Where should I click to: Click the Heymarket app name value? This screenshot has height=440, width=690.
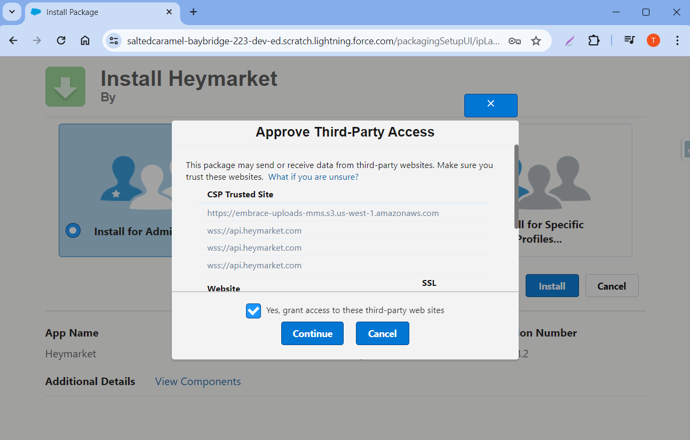coord(70,354)
